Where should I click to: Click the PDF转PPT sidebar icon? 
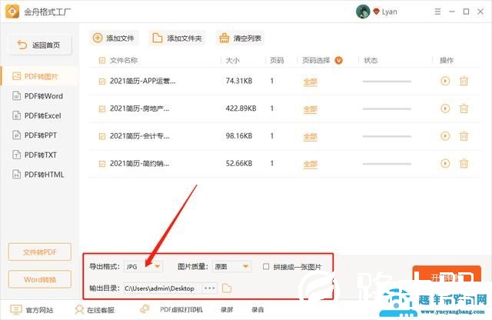point(16,135)
